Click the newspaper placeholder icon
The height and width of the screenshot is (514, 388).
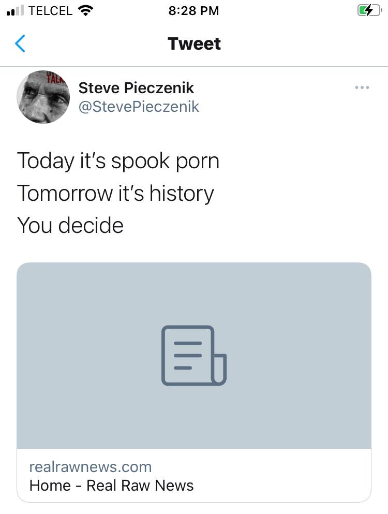(x=194, y=355)
